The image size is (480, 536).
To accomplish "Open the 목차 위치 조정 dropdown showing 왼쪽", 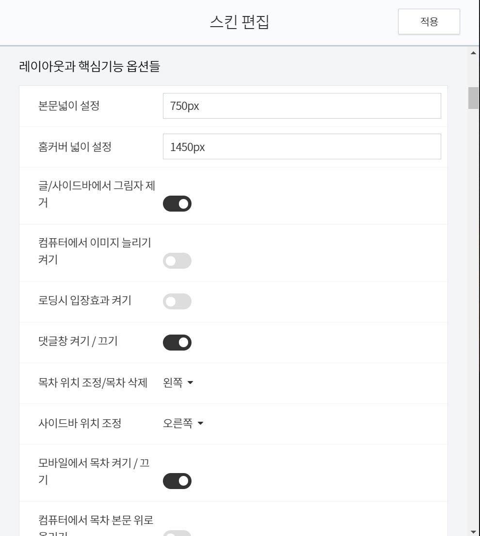I will [178, 383].
